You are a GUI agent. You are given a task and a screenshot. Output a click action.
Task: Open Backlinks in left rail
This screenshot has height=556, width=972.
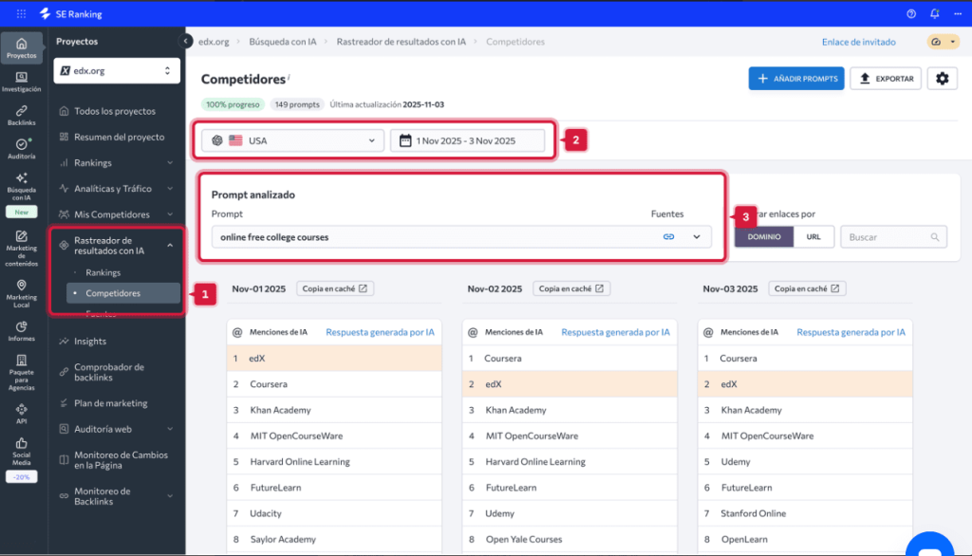click(x=22, y=116)
